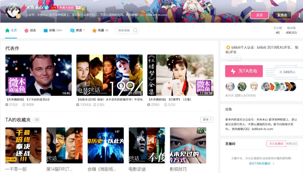
Task: Click the 关注直播间 button
Action: (276, 144)
